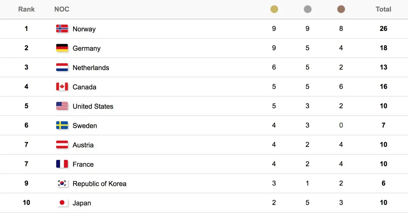
Task: Click the Total column header
Action: click(x=384, y=9)
